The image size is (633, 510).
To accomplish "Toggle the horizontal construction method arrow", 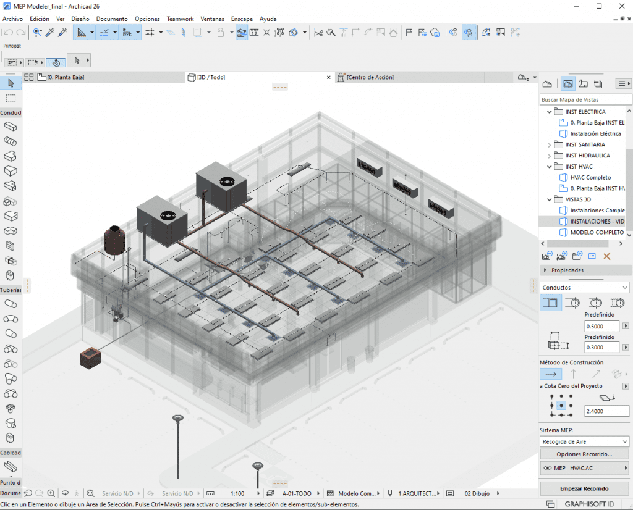I will coord(551,374).
